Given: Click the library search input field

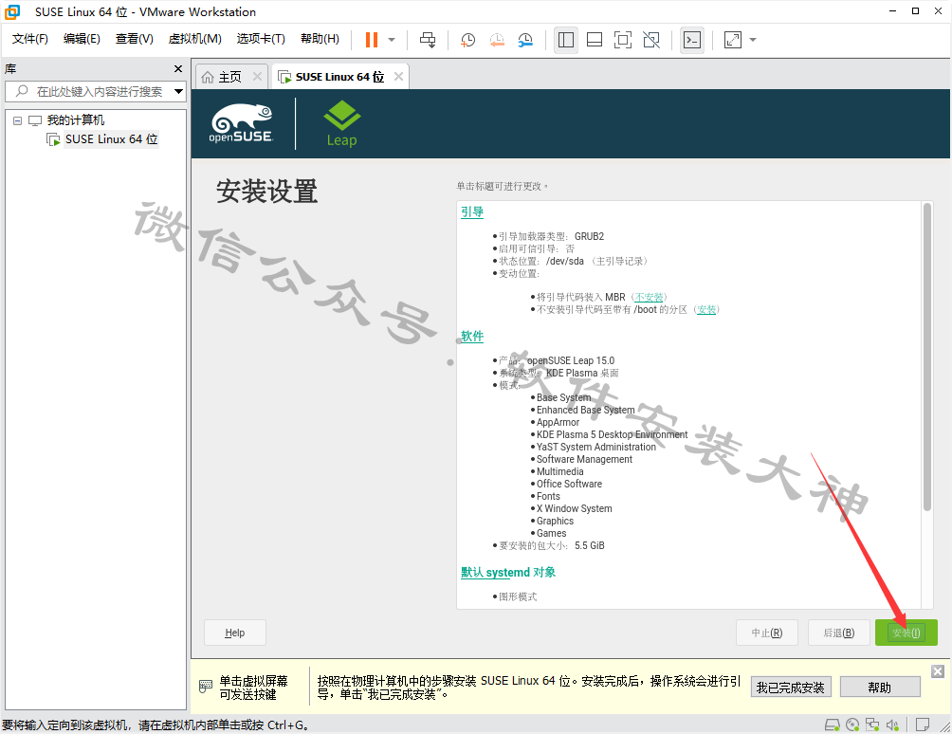Looking at the screenshot, I should [96, 92].
